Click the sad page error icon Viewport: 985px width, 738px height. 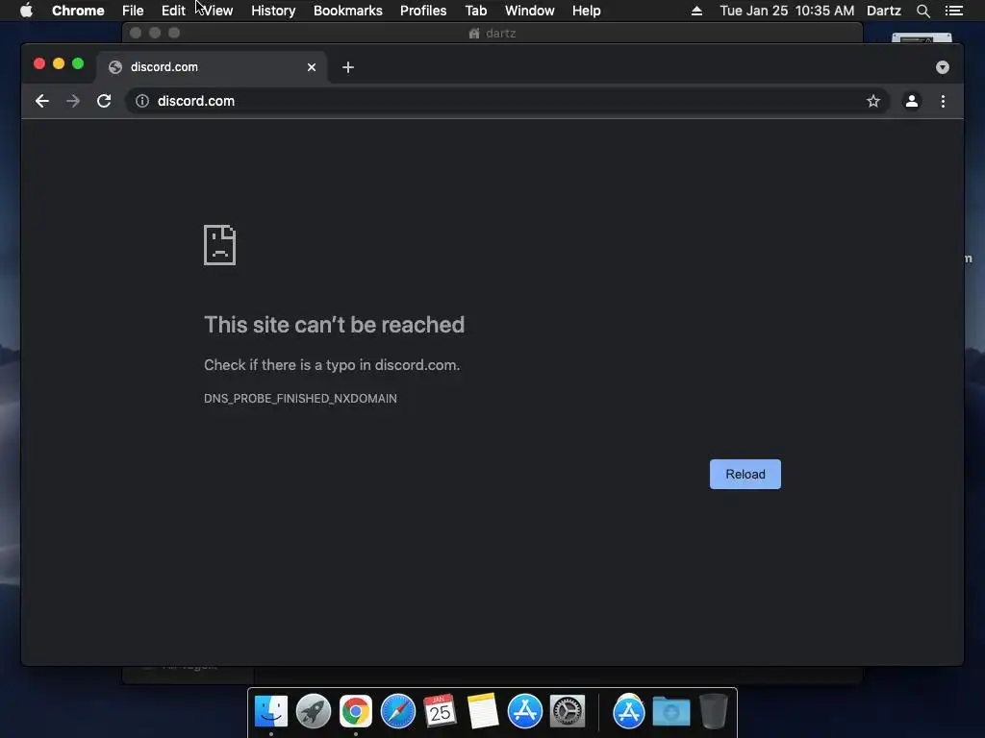[x=220, y=245]
